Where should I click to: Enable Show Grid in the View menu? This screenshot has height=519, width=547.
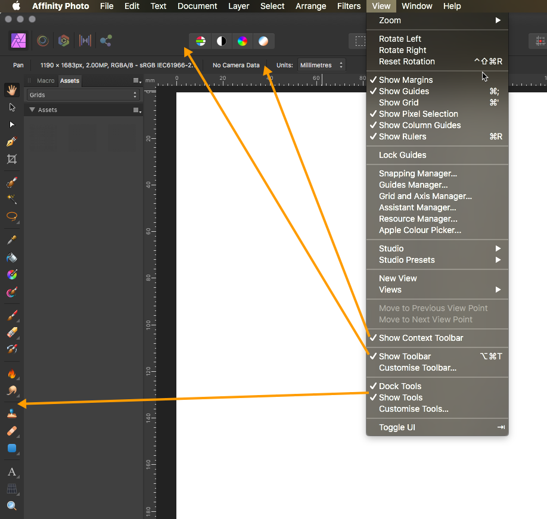coord(398,102)
